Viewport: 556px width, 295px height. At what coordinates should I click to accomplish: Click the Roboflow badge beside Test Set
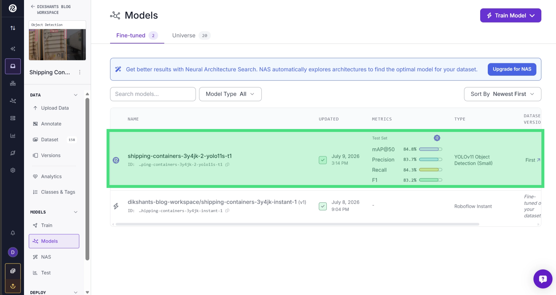pos(437,138)
